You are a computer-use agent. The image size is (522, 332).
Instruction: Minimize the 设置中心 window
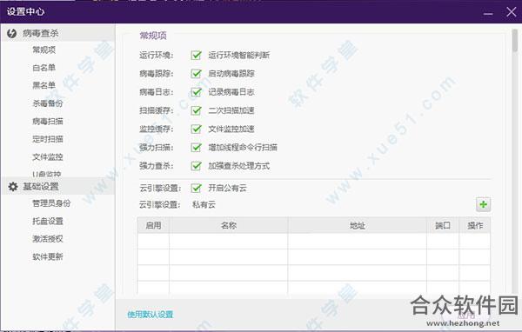pos(488,13)
